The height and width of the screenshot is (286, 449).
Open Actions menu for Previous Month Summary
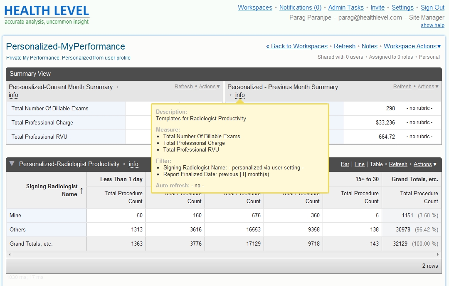[428, 87]
